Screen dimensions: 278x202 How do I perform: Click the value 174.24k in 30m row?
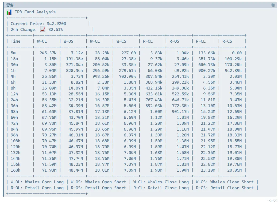click(233, 65)
